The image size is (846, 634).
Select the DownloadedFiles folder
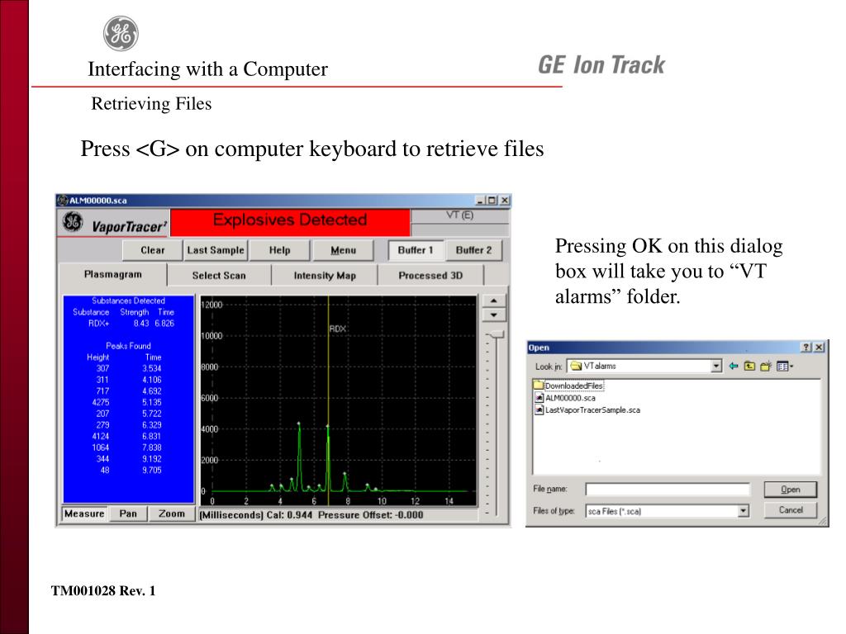tap(574, 386)
